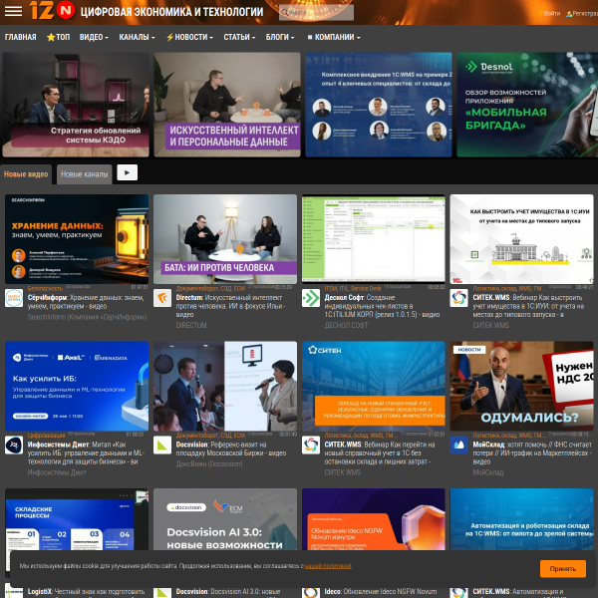This screenshot has width=598, height=598.
Task: Click the DIRECTUM channel name link
Action: tap(191, 325)
